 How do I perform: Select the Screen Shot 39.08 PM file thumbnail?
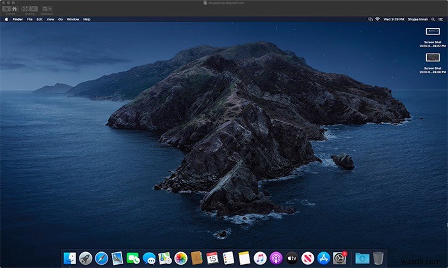coord(433,57)
